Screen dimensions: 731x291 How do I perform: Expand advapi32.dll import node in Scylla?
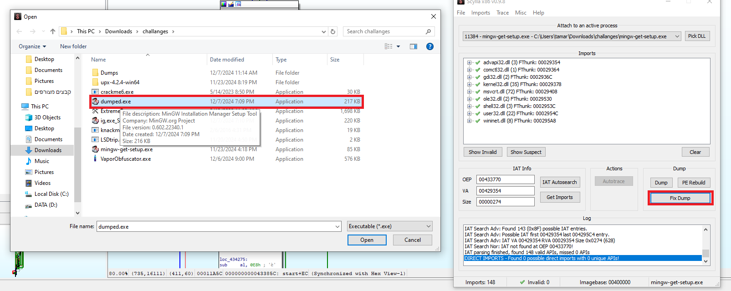(469, 63)
